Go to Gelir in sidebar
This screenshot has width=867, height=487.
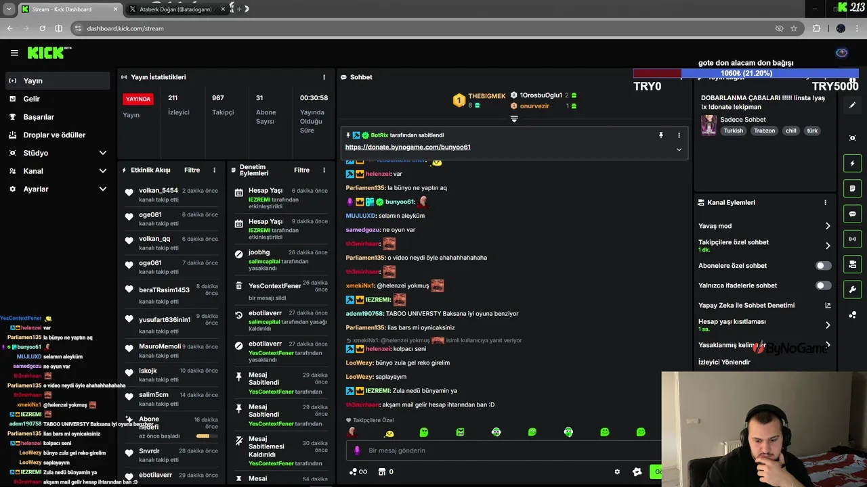[58, 99]
